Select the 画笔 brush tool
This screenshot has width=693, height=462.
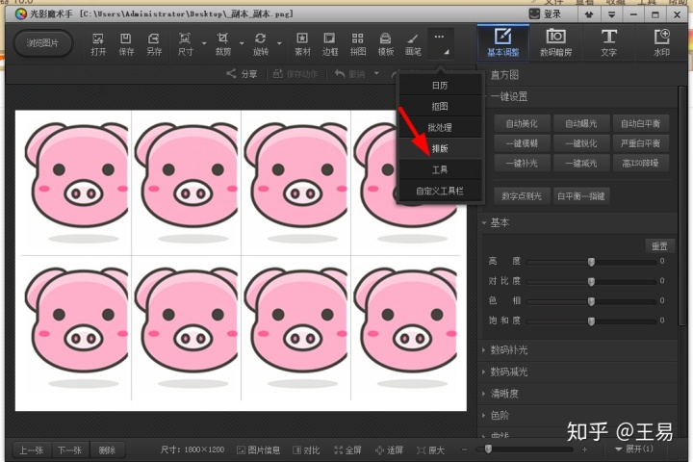click(413, 44)
